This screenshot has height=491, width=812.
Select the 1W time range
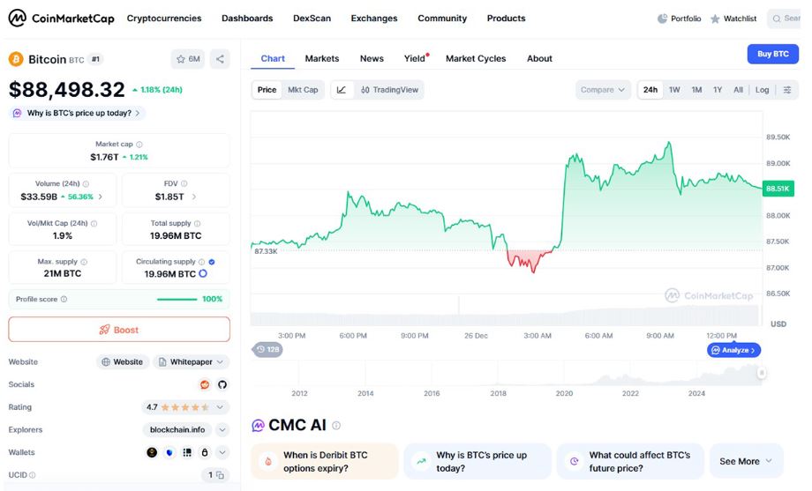tap(674, 90)
